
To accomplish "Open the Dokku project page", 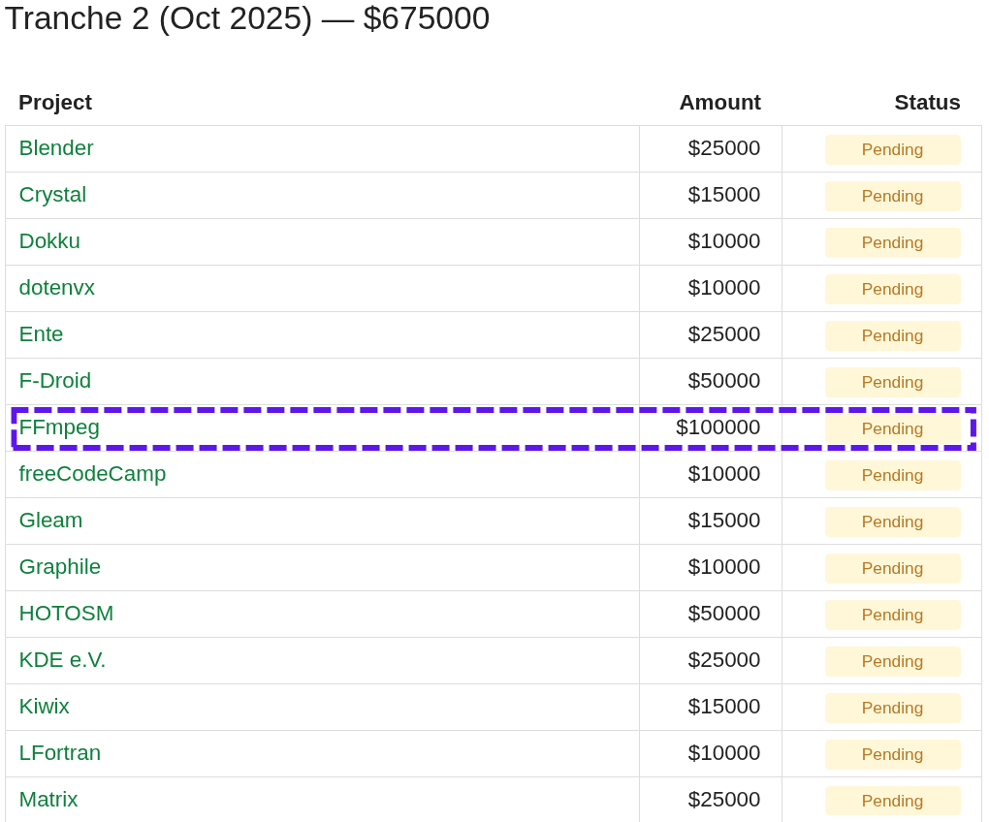I will pyautogui.click(x=49, y=241).
